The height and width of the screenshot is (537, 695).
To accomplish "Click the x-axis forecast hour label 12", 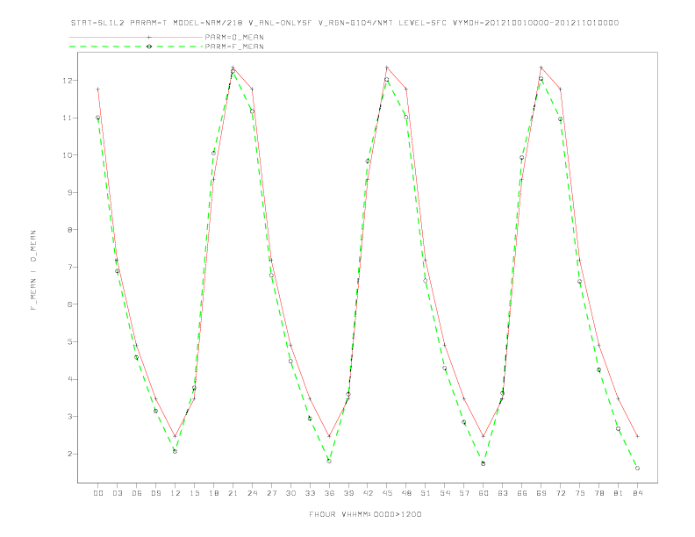I will click(176, 493).
